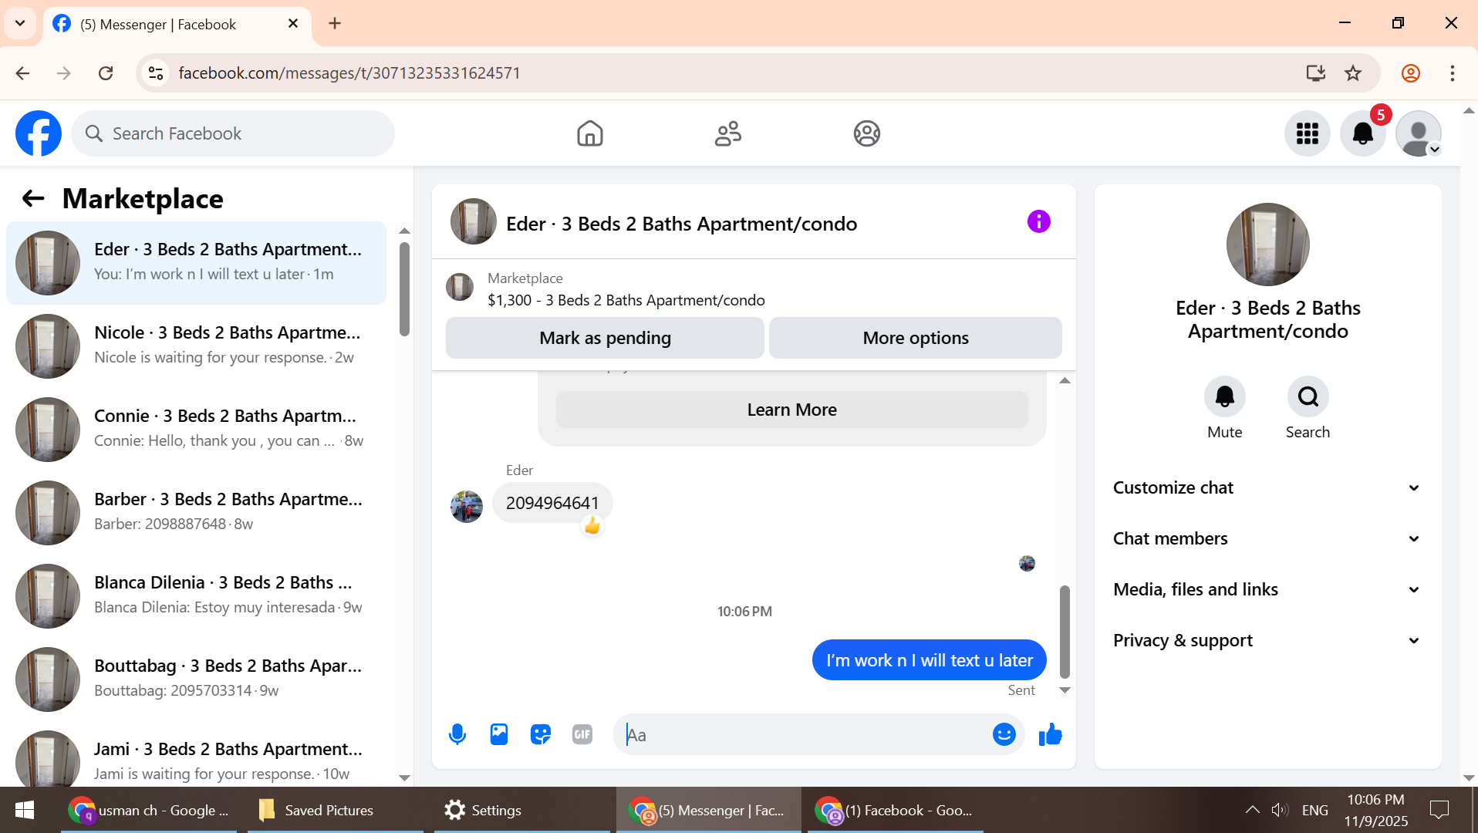Screen dimensions: 1478x833
Task: Open Eder conversation in the chat list
Action: pyautogui.click(x=196, y=262)
